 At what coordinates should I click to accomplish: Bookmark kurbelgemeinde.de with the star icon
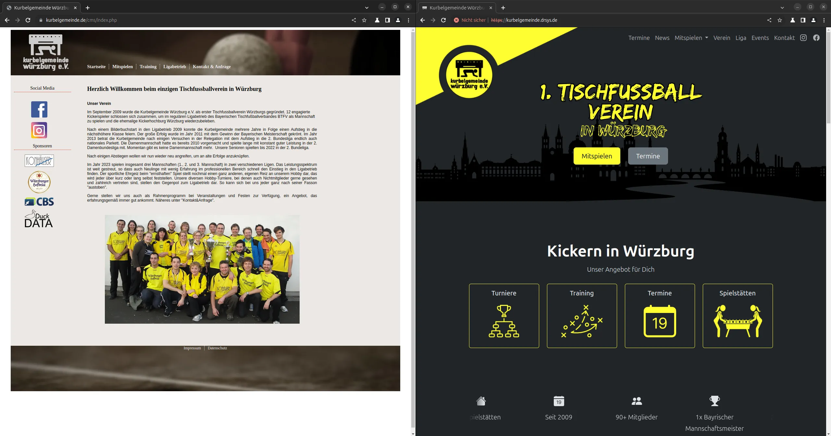point(364,20)
